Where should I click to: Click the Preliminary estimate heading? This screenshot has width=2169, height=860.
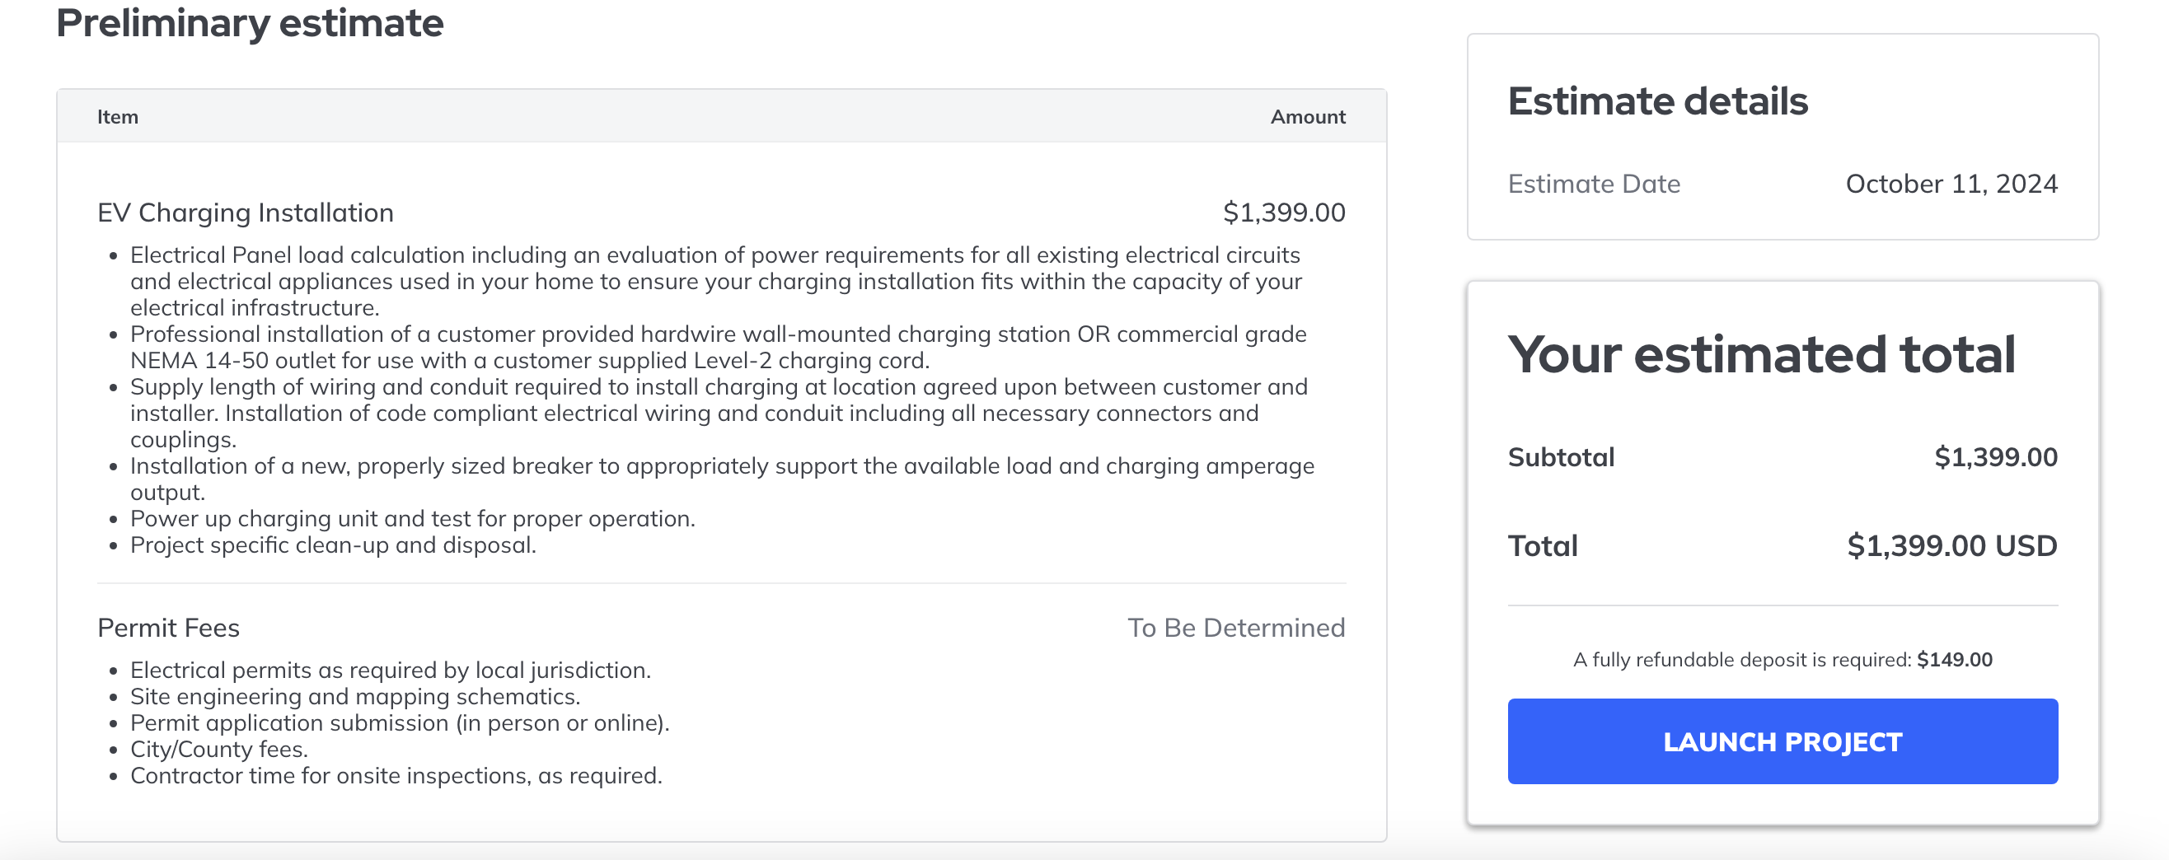249,23
